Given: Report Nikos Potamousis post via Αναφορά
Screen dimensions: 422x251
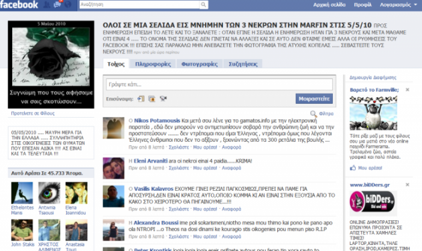Looking at the screenshot, I should tap(232, 147).
